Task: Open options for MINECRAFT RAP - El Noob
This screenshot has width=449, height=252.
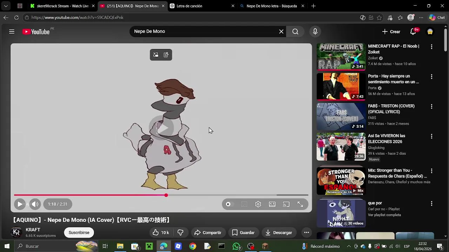Action: point(431,47)
